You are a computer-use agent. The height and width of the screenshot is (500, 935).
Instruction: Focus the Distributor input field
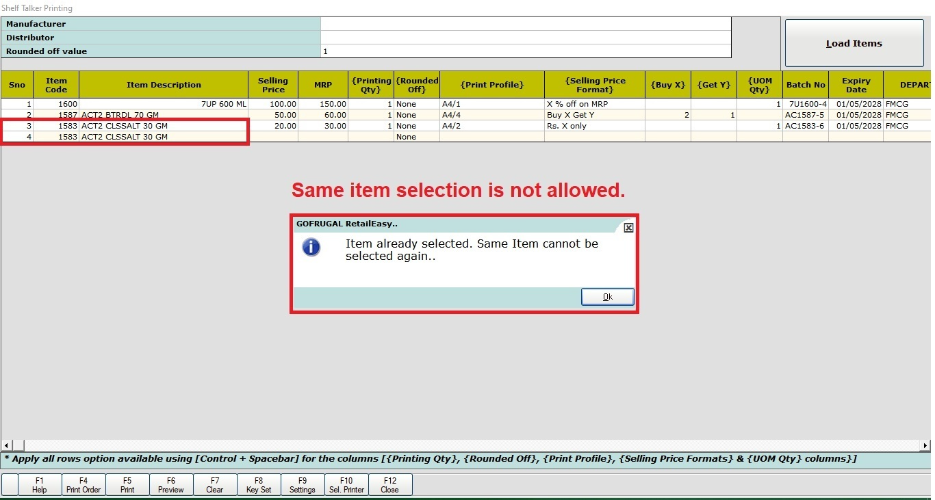[x=526, y=38]
